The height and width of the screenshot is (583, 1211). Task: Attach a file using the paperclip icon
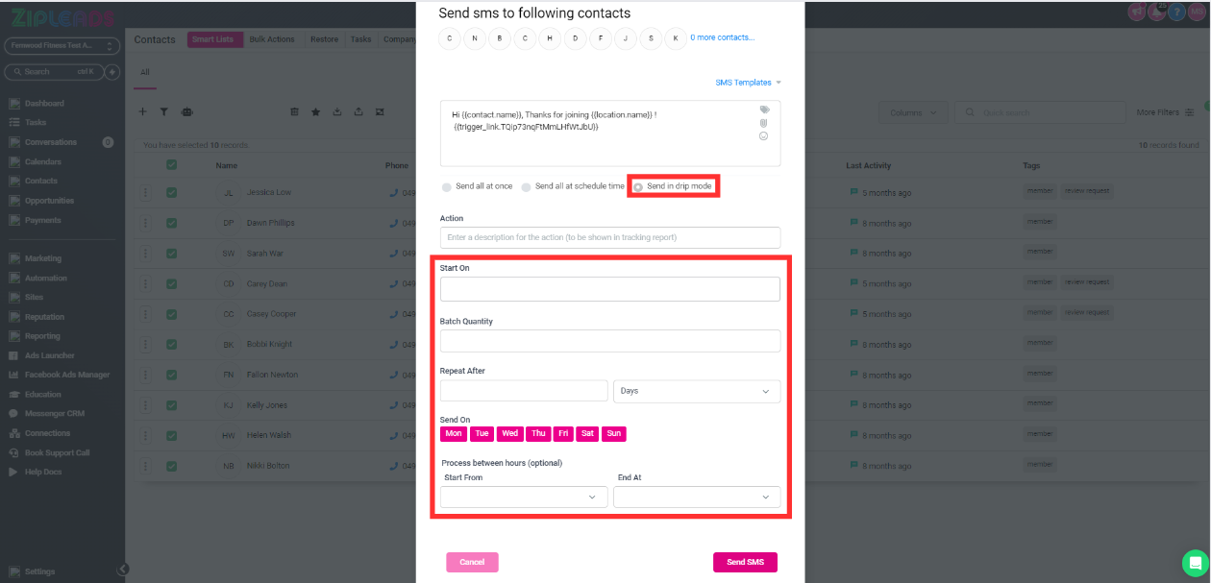click(765, 123)
